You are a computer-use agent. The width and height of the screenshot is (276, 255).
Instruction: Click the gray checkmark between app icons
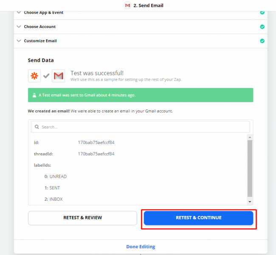click(46, 76)
